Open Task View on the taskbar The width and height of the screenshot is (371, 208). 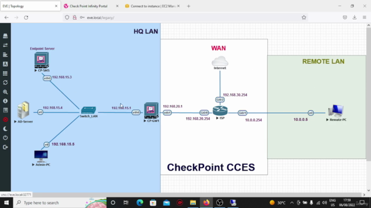click(126, 203)
